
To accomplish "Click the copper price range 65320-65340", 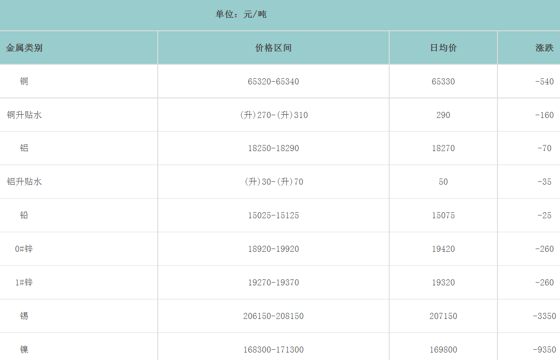I will (x=273, y=82).
